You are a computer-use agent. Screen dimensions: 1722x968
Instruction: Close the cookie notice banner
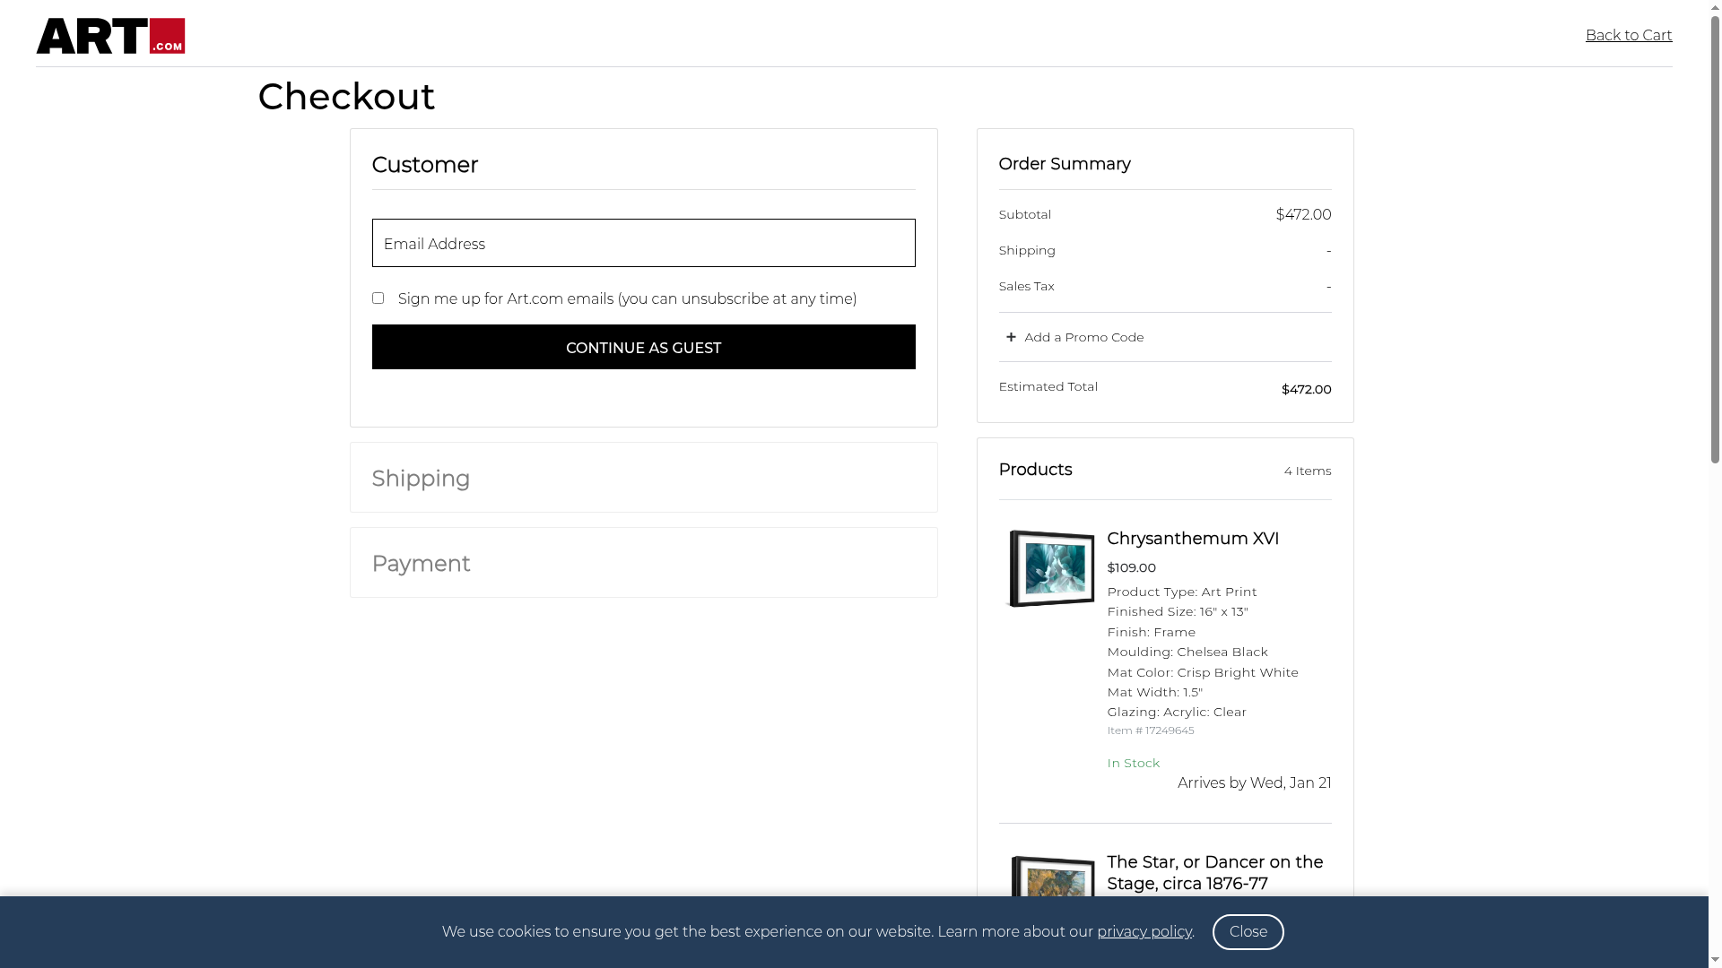click(x=1248, y=932)
